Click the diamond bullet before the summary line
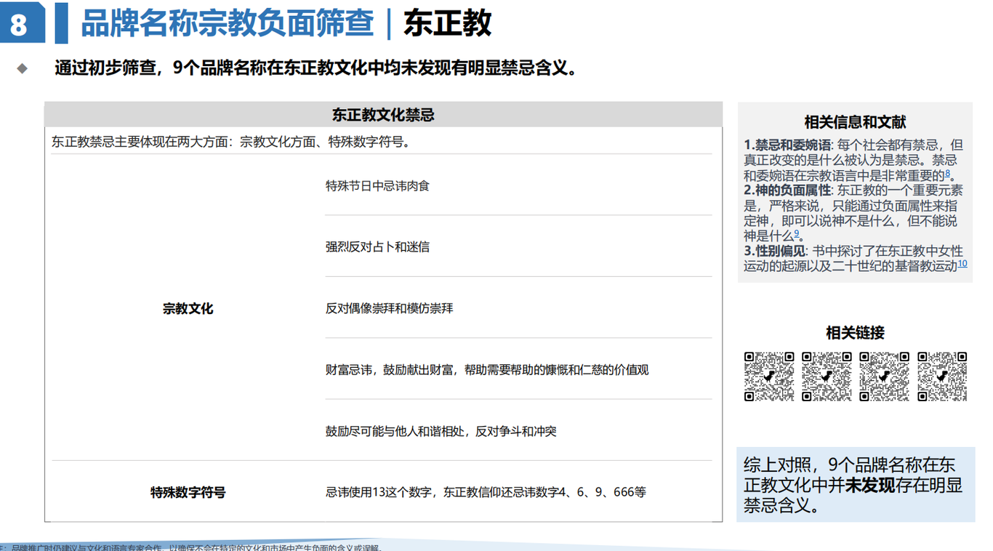The width and height of the screenshot is (993, 551). (23, 68)
